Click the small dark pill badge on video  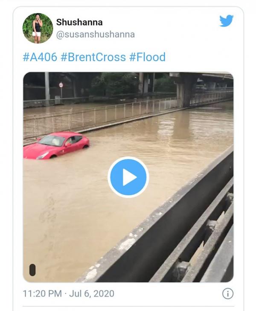[x=32, y=270]
